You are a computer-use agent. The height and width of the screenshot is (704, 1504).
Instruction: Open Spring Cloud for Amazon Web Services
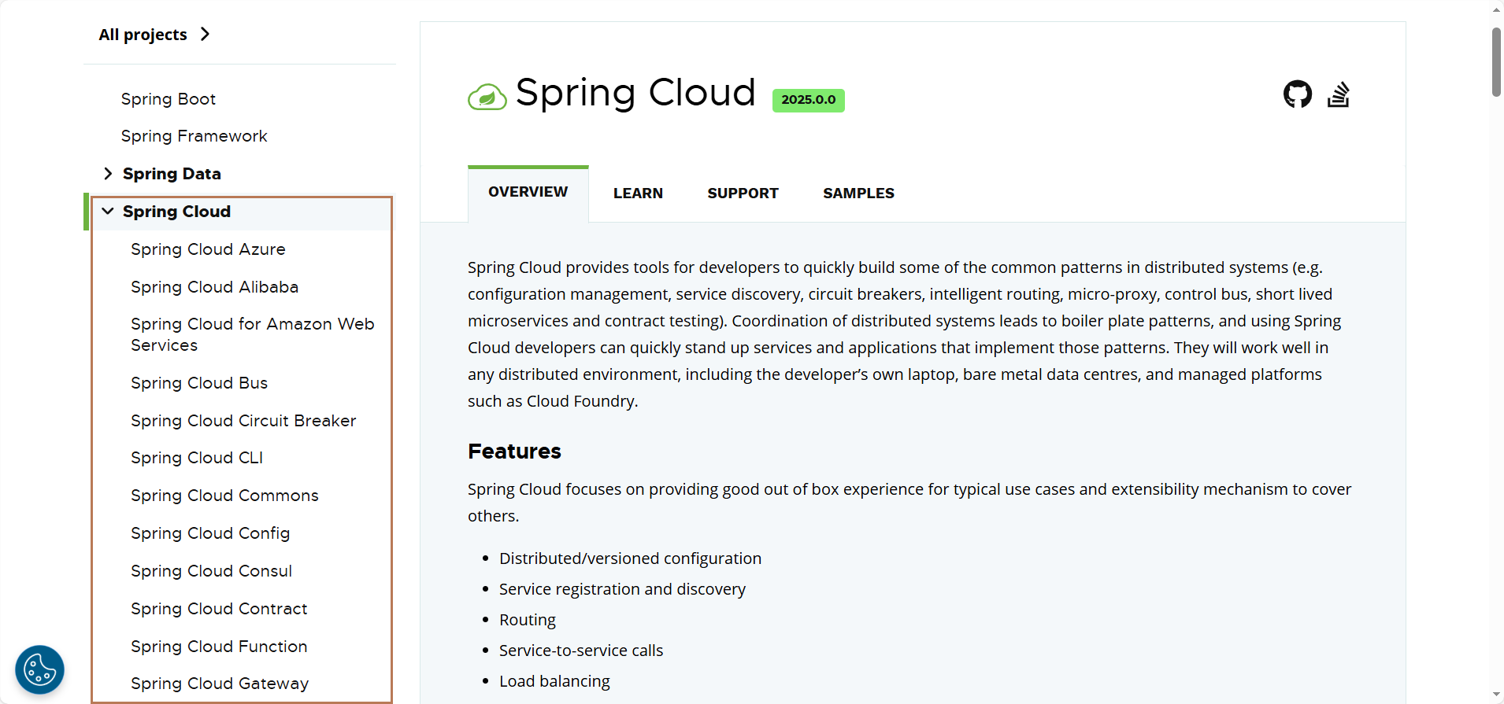[x=252, y=334]
